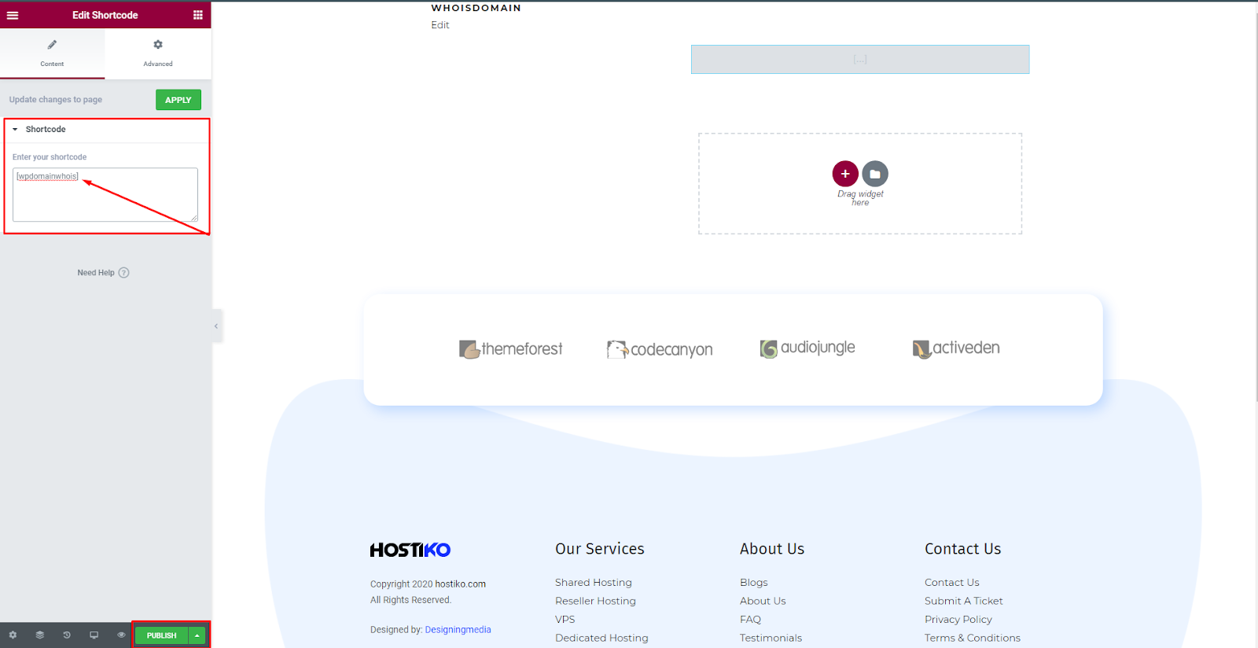This screenshot has width=1258, height=648.
Task: Switch to the Advanced tab
Action: pos(158,53)
